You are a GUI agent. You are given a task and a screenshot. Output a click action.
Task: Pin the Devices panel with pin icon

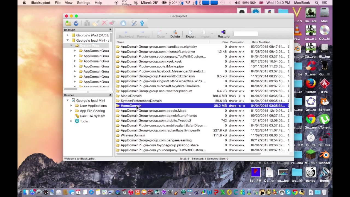pyautogui.click(x=110, y=95)
